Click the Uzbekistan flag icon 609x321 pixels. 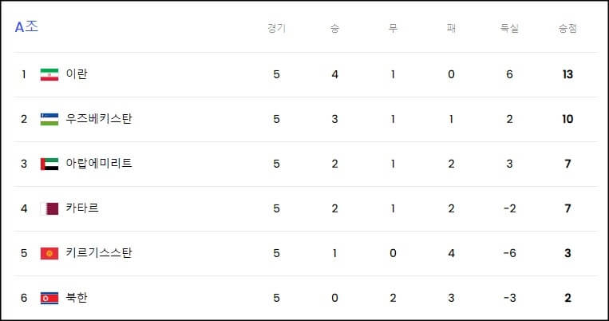[49, 119]
